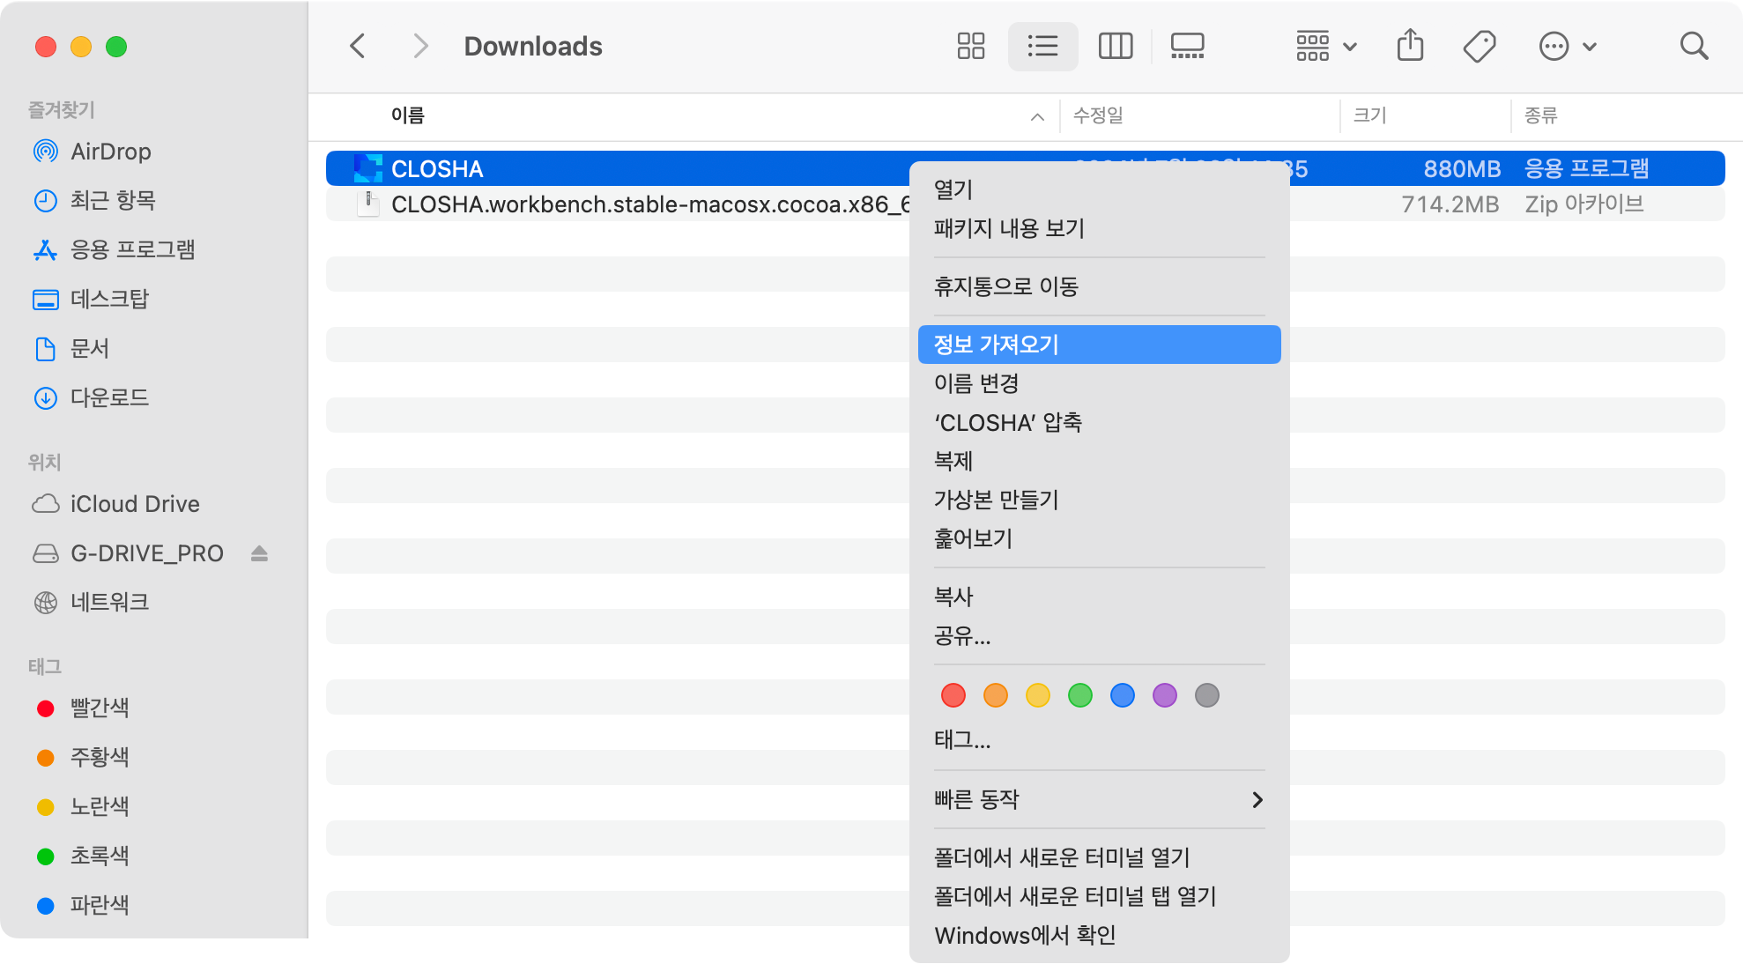Filter by 파란색 tag in sidebar

tap(83, 906)
